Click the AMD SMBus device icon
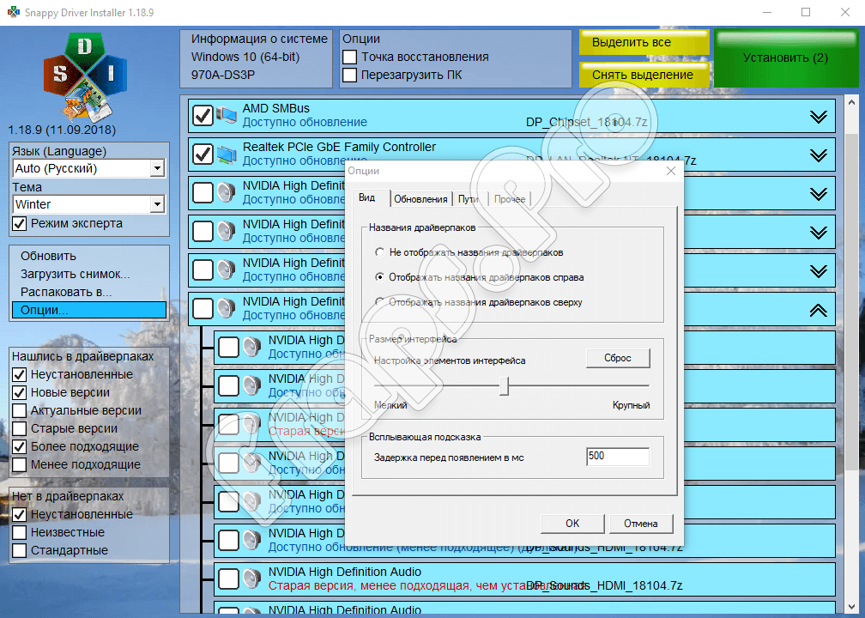 (227, 115)
